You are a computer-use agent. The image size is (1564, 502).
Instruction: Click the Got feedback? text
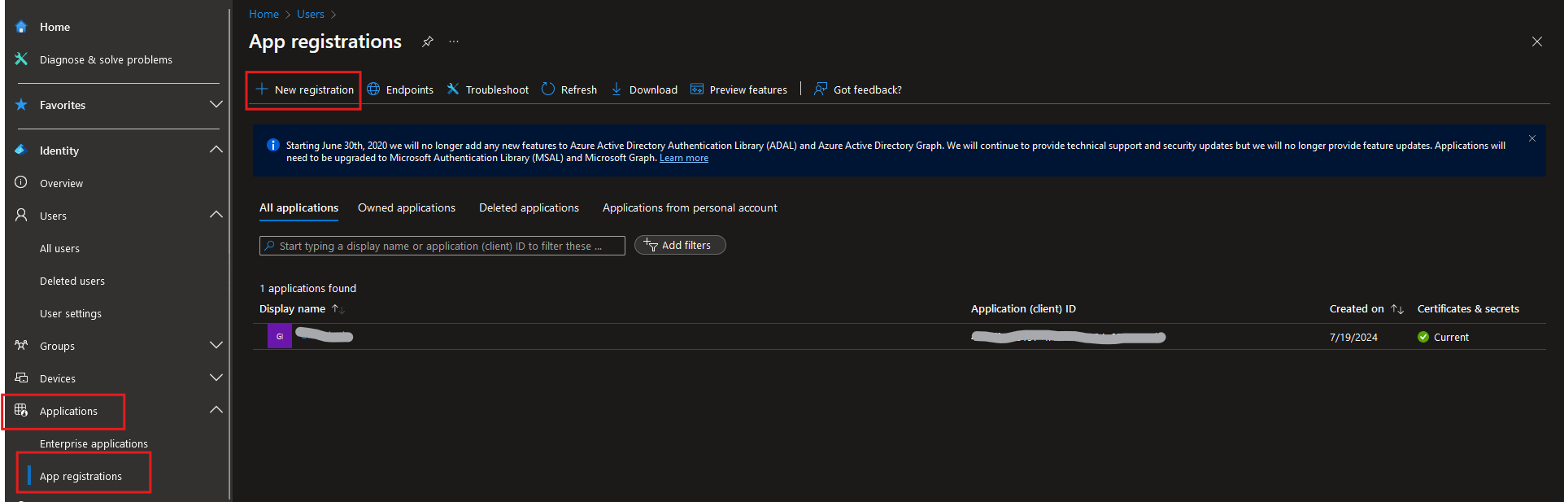tap(868, 89)
